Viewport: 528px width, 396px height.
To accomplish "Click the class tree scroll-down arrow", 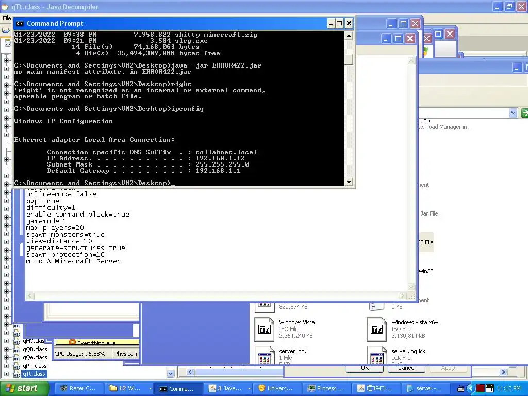I will 170,373.
